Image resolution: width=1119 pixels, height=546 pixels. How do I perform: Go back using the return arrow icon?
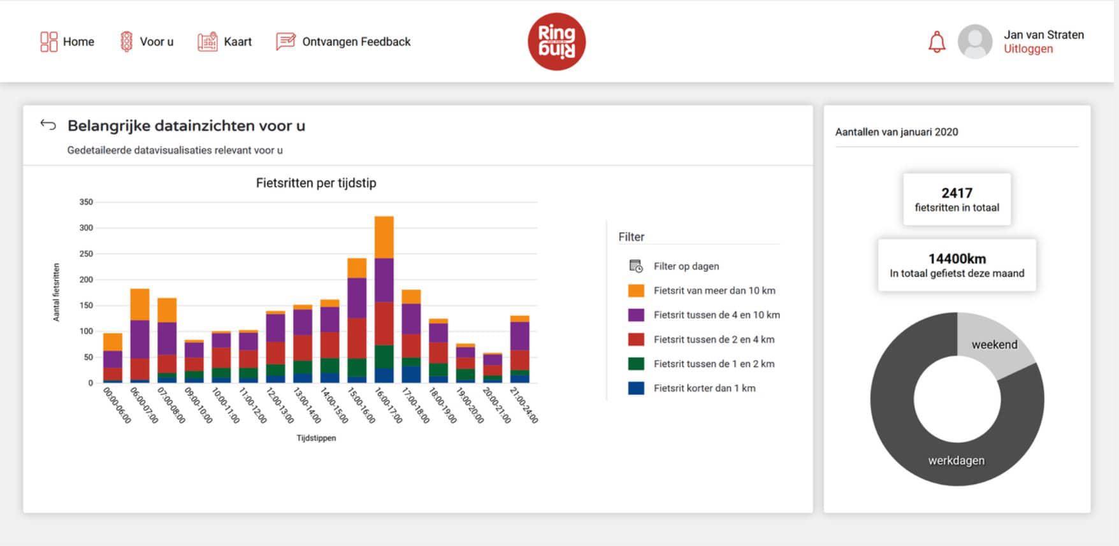coord(48,125)
